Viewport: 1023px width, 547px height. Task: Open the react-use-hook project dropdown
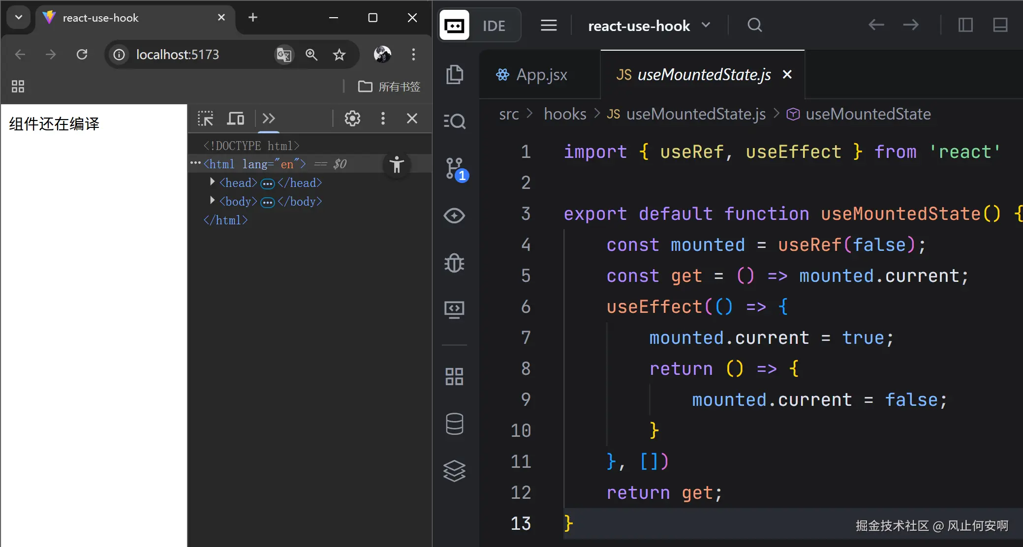click(649, 26)
